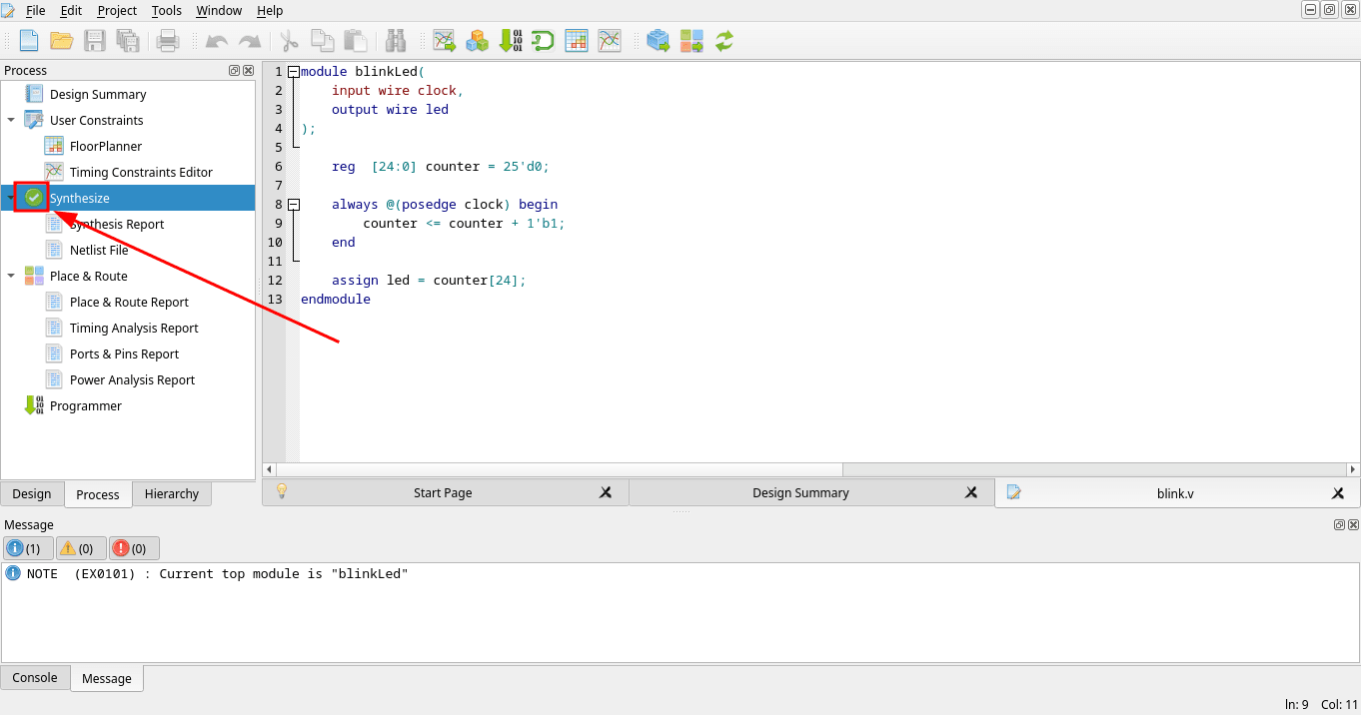The width and height of the screenshot is (1361, 715).
Task: Switch to the Design tab
Action: click(32, 493)
